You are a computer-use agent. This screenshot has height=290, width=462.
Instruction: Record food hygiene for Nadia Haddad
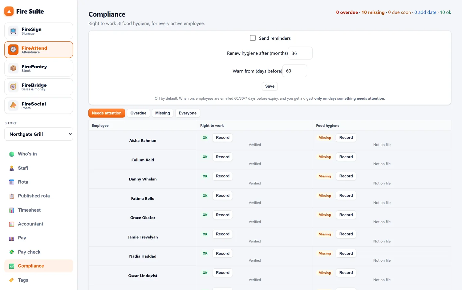(x=346, y=254)
